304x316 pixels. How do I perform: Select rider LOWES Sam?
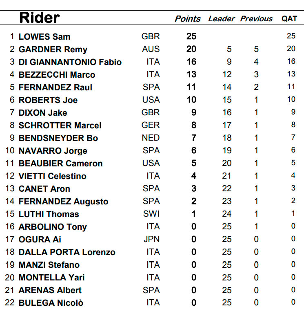[44, 37]
